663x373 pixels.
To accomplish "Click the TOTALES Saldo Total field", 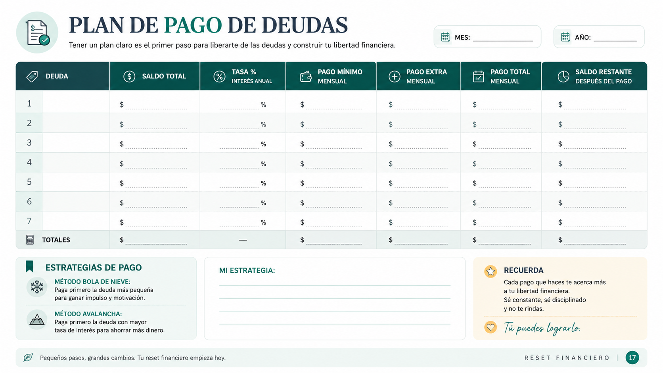I will point(153,240).
